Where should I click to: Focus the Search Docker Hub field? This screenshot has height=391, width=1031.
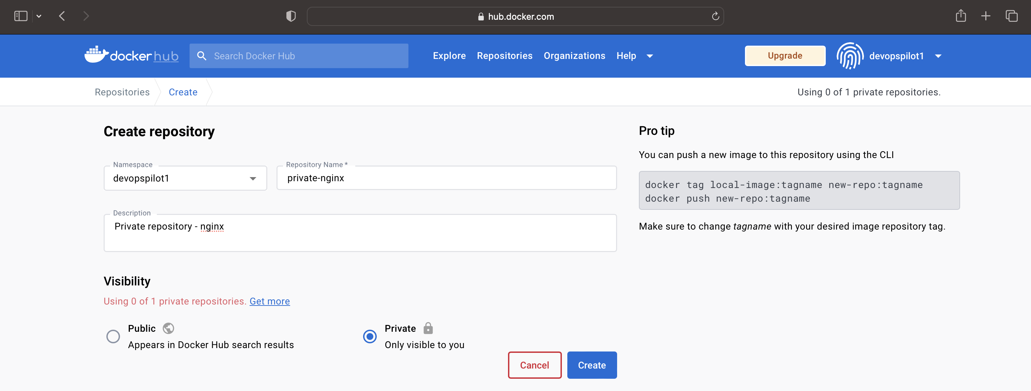(x=299, y=56)
